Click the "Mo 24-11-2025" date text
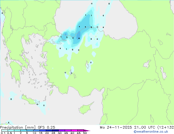Image resolution: width=174 pixels, height=134 pixels. pos(116,127)
